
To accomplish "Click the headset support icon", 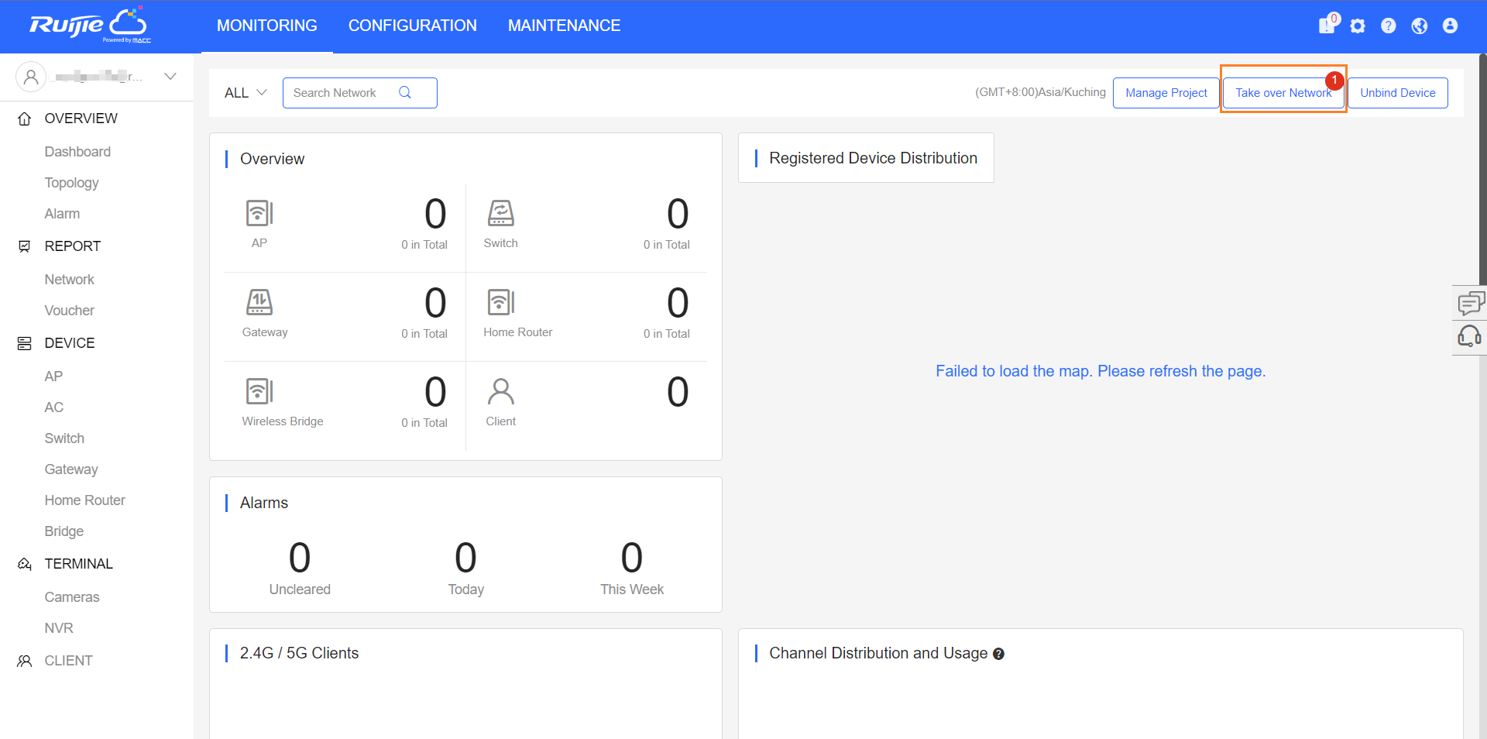I will click(1469, 336).
